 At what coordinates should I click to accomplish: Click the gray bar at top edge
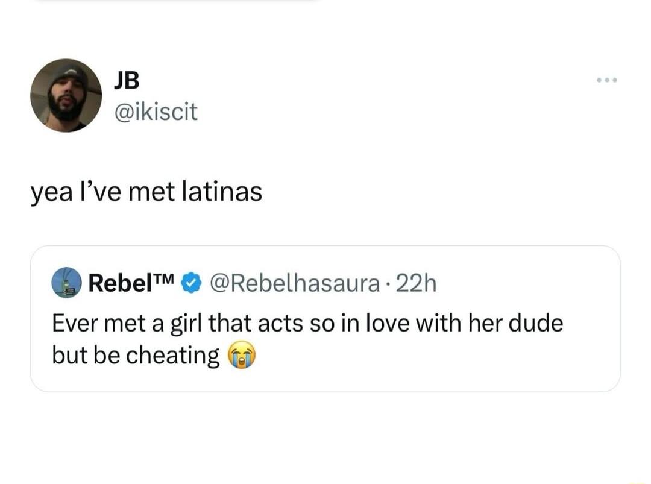(175, 2)
